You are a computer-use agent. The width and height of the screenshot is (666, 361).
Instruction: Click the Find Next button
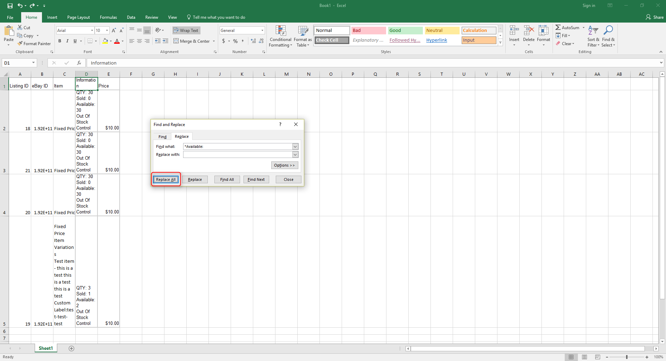coord(256,179)
